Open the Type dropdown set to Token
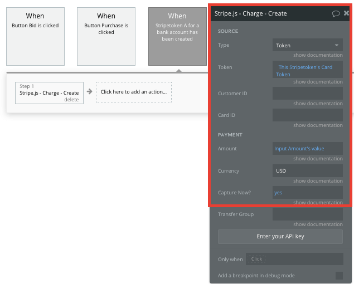354x284 pixels. pyautogui.click(x=308, y=45)
